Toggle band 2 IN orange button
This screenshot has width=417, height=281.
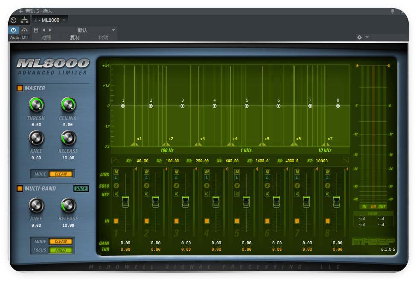pos(146,221)
